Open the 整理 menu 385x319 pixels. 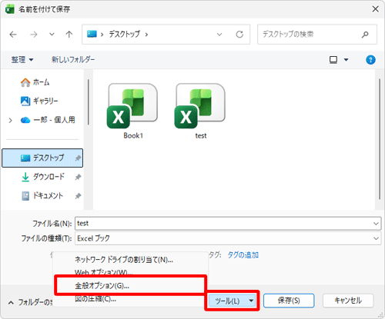point(22,60)
